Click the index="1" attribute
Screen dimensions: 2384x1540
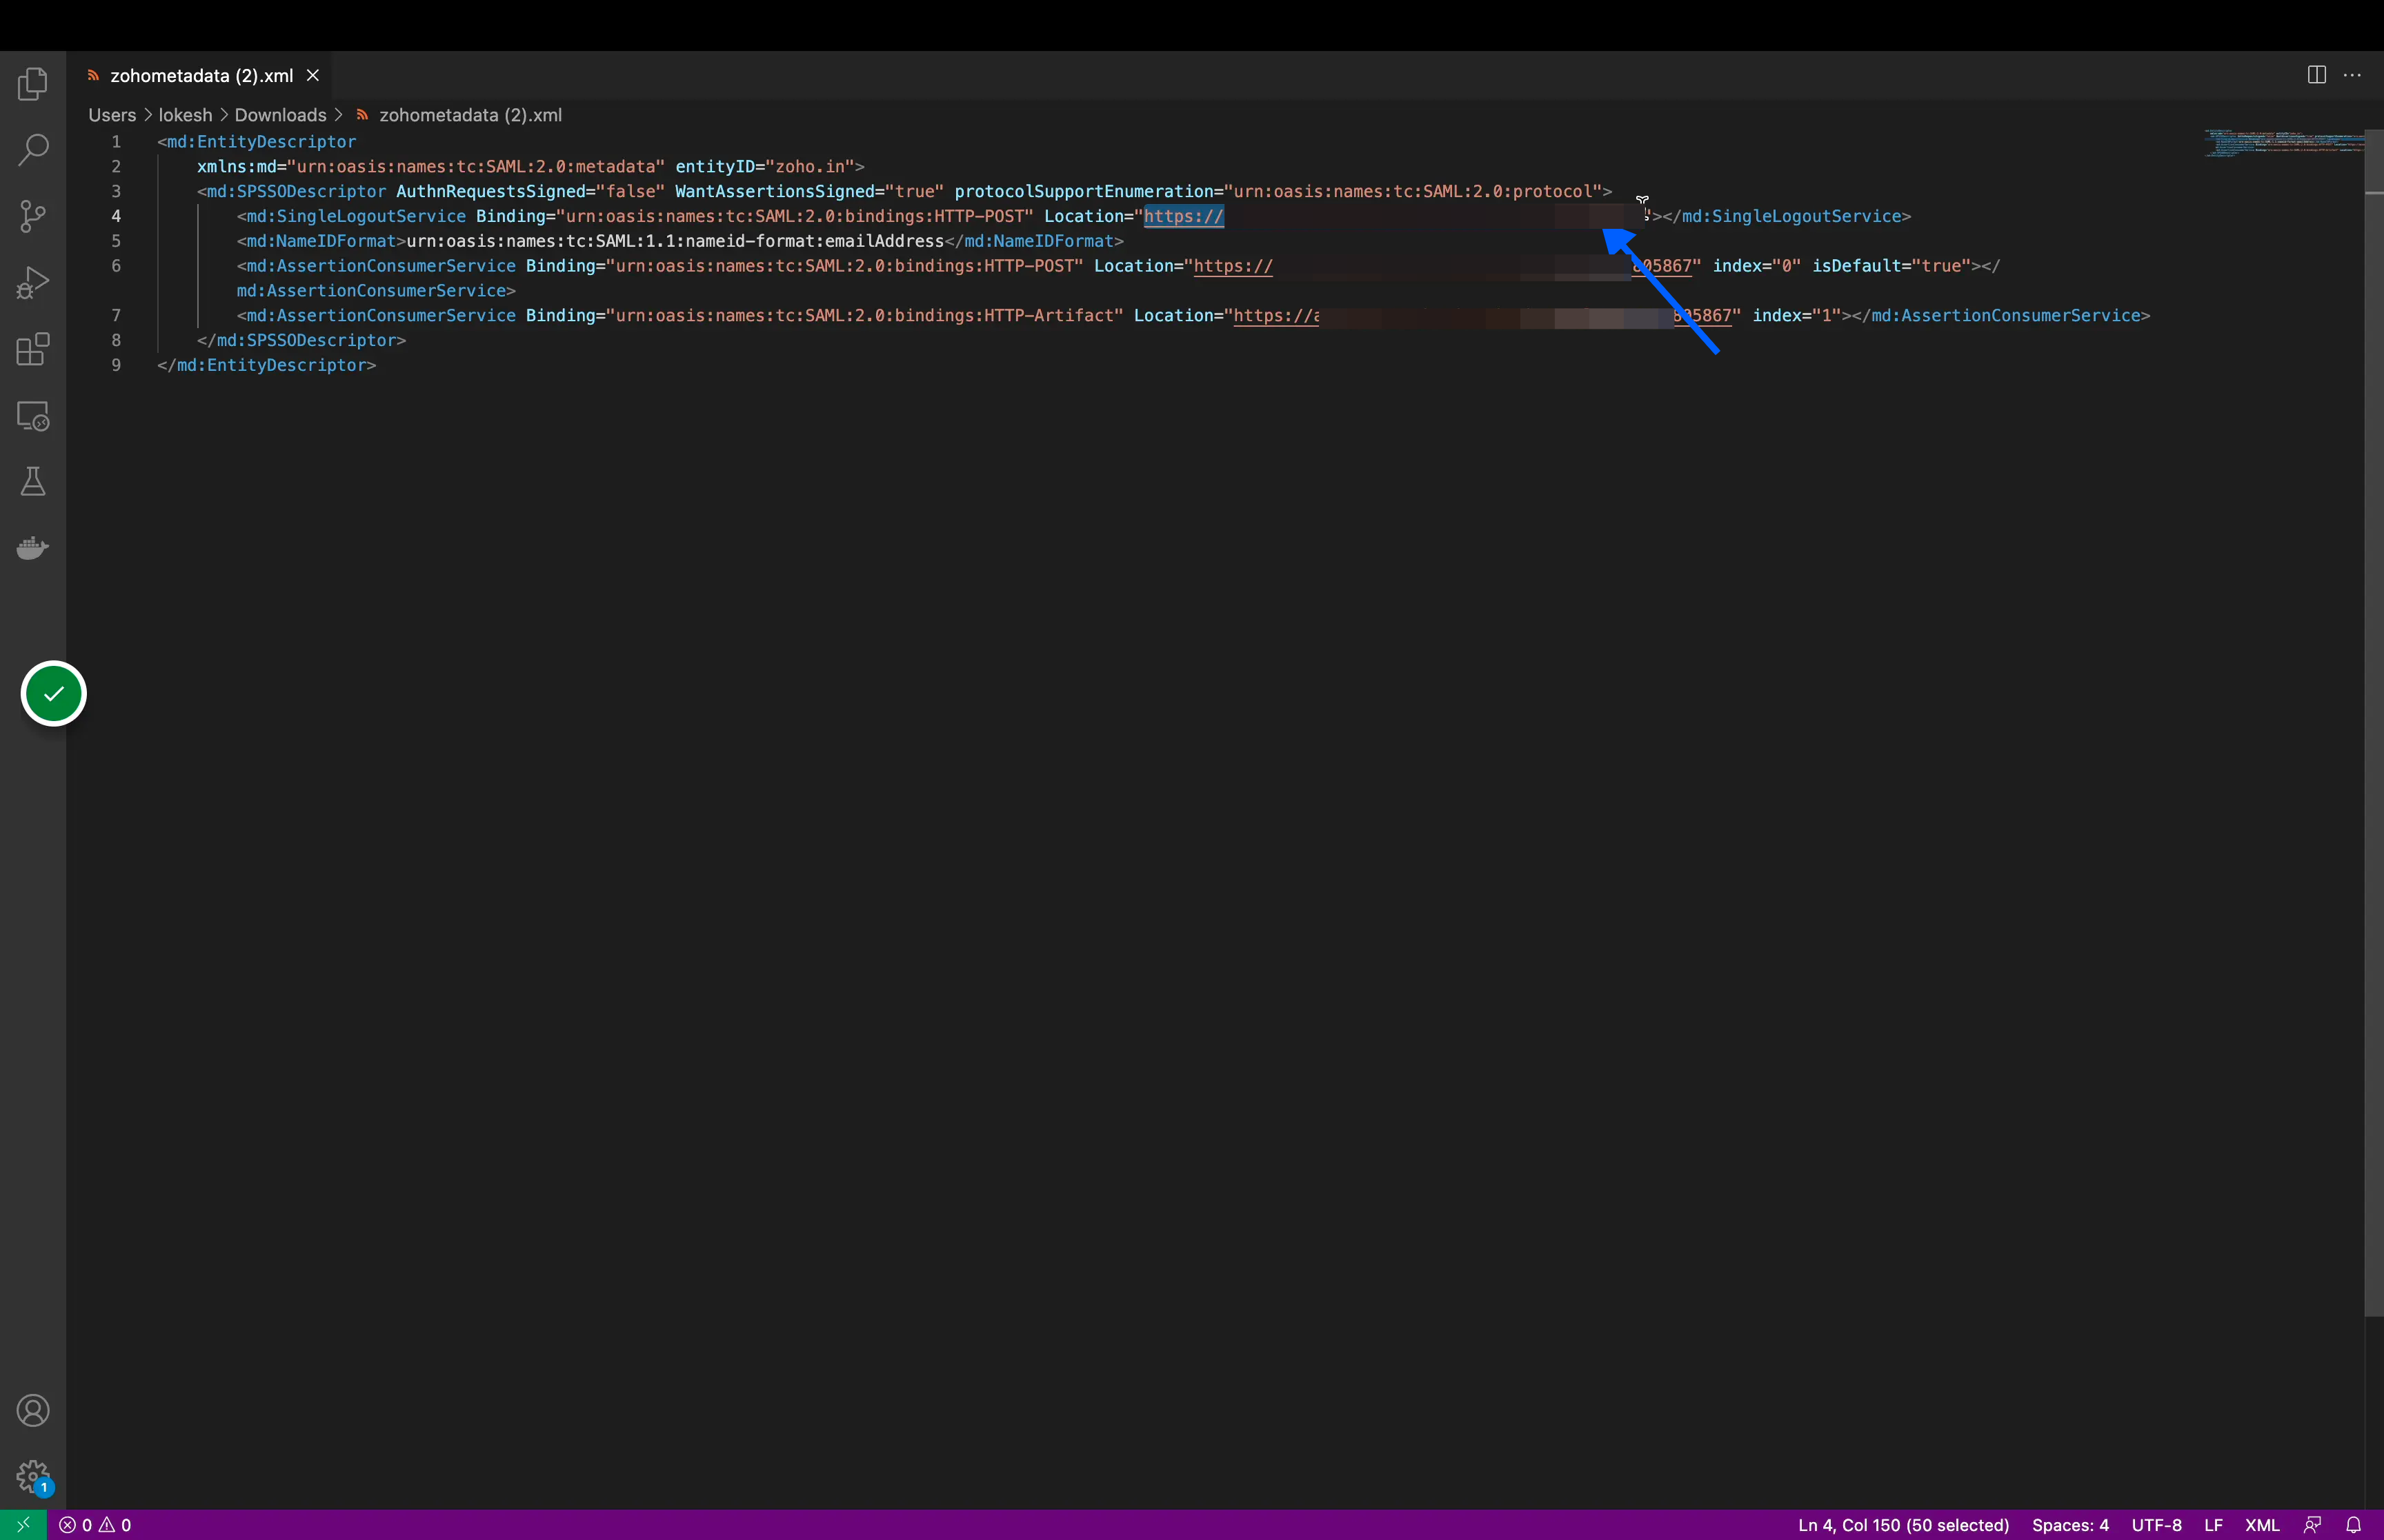[1797, 316]
